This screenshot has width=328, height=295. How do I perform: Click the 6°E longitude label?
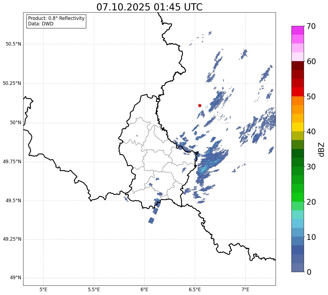point(144,289)
